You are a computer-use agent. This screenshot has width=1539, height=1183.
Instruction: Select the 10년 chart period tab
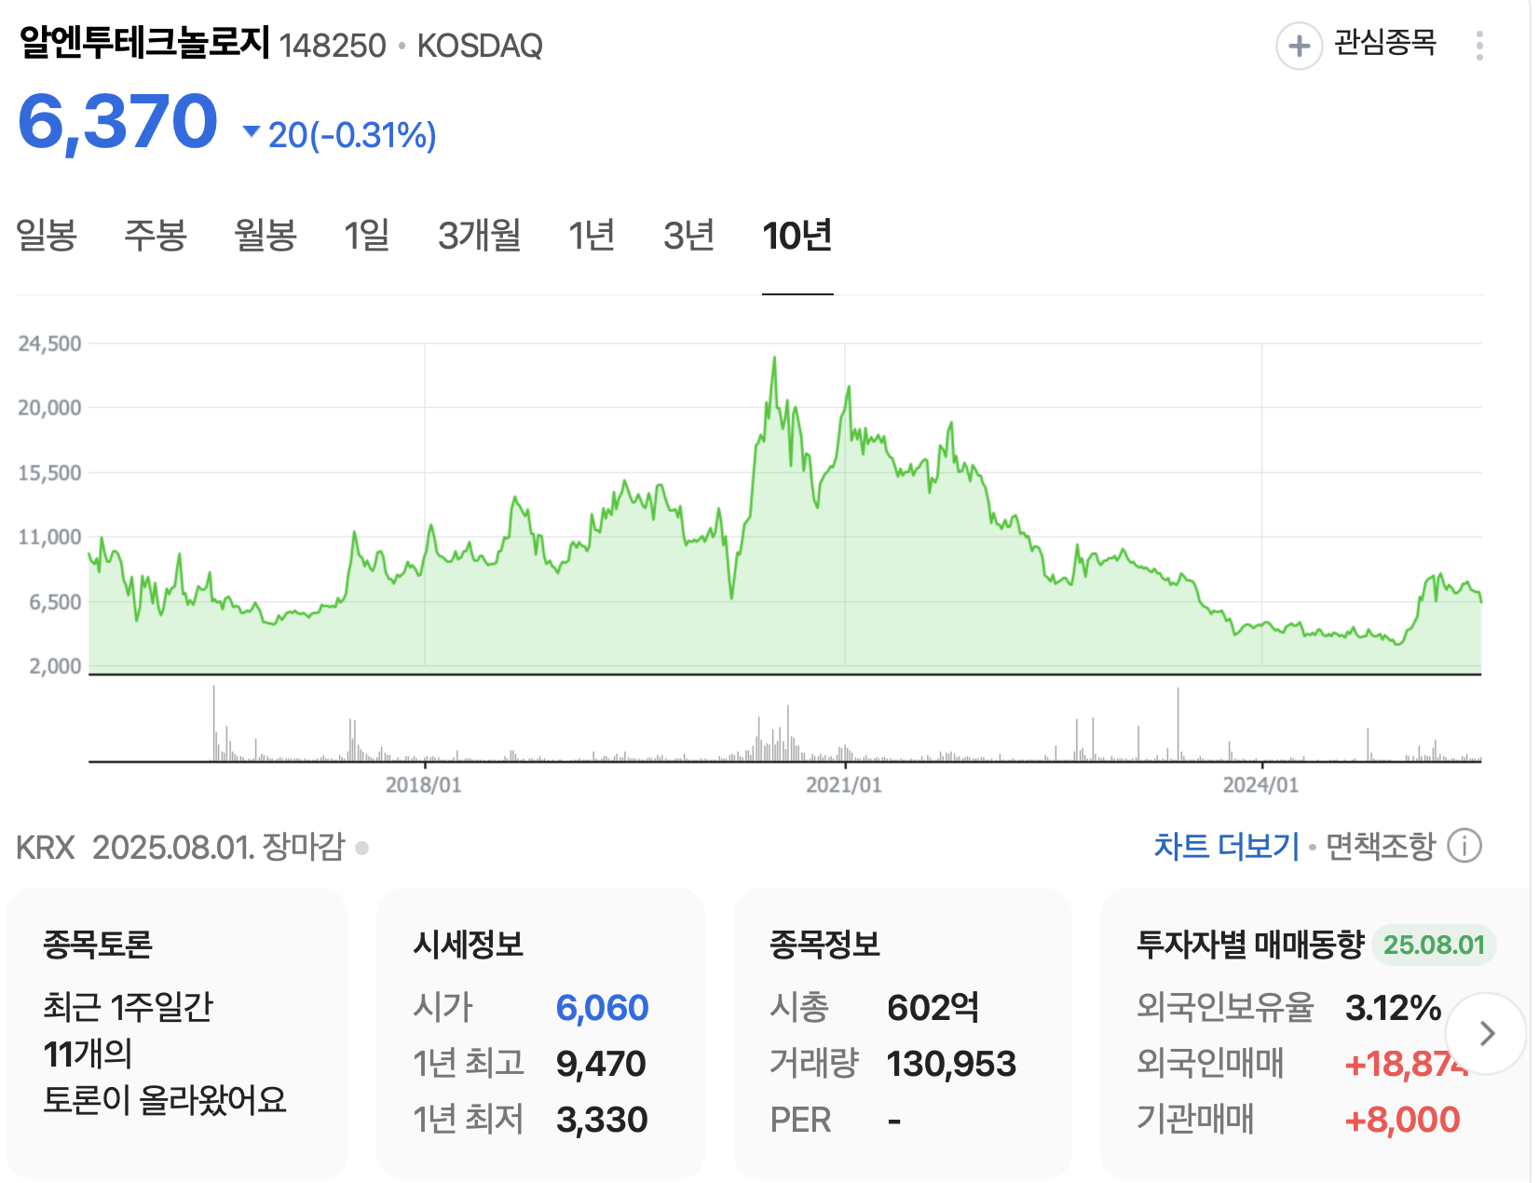point(797,235)
